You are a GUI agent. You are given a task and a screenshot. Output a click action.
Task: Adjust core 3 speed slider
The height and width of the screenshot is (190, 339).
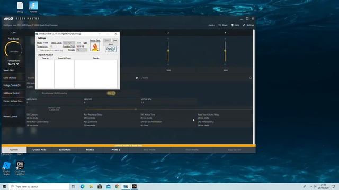(168, 51)
